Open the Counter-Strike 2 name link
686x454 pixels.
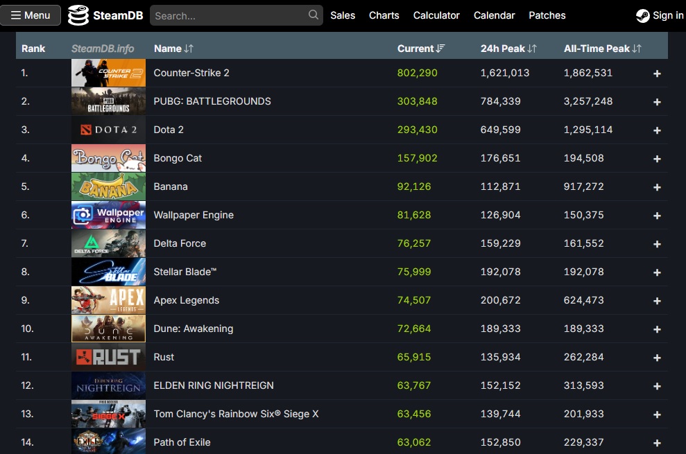[191, 73]
